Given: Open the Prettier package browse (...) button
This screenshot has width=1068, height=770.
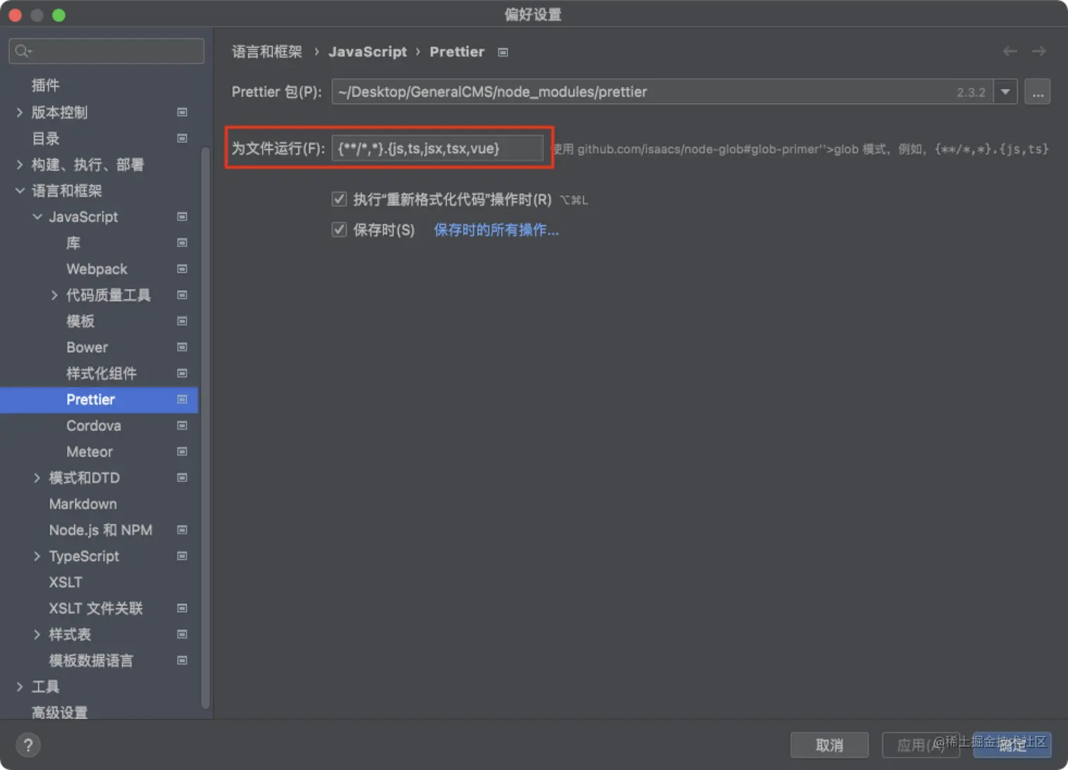Looking at the screenshot, I should click(x=1037, y=91).
